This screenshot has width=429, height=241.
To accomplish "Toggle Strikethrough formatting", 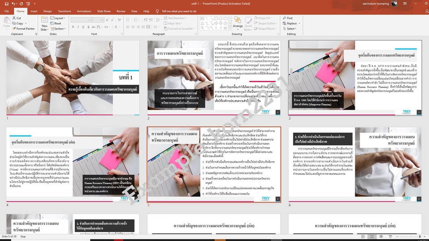I will [93, 27].
